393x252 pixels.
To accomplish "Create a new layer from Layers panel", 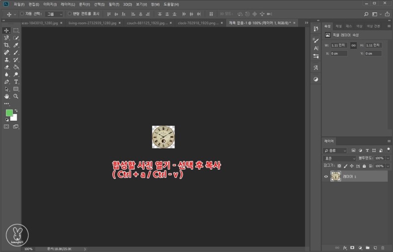I will (x=375, y=248).
